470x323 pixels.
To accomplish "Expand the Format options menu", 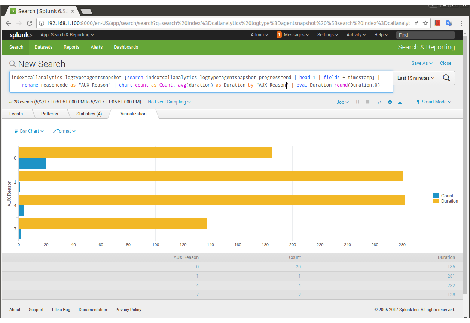I will pos(64,131).
